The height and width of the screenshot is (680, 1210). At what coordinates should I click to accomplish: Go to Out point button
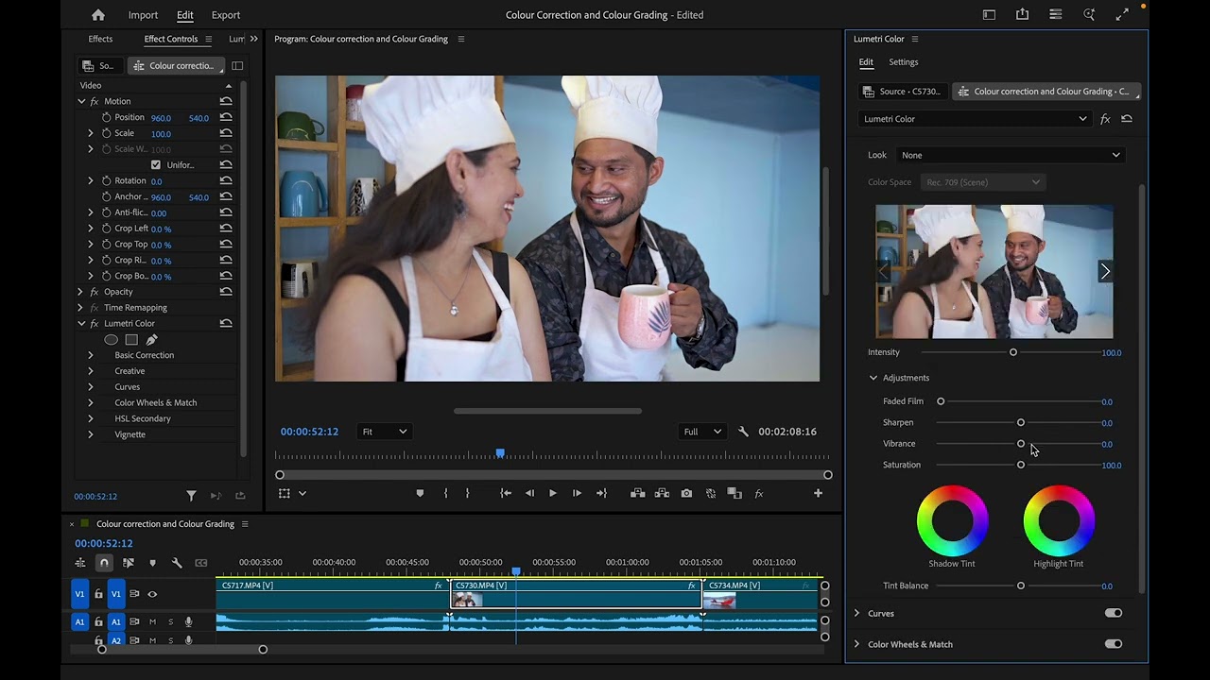point(601,493)
